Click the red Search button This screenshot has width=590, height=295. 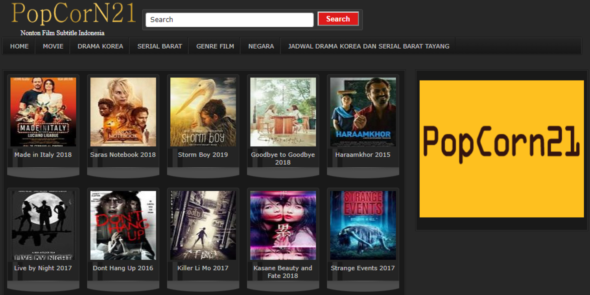338,19
